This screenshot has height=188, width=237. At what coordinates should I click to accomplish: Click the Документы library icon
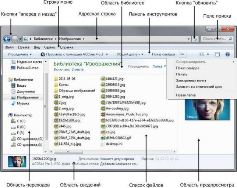tap(13, 91)
